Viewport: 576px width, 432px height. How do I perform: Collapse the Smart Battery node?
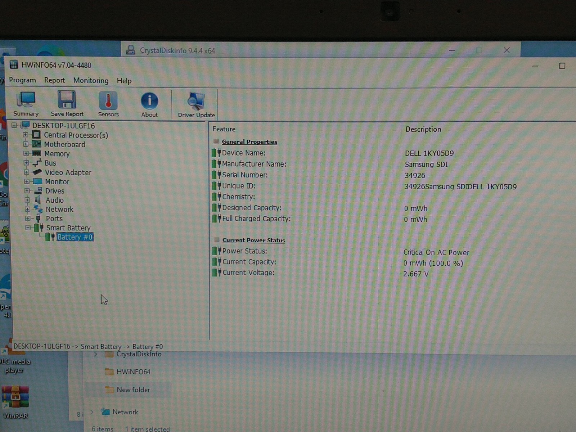coord(28,228)
